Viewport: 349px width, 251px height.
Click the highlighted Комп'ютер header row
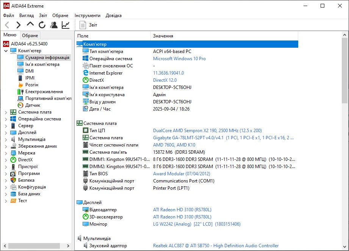click(x=187, y=44)
